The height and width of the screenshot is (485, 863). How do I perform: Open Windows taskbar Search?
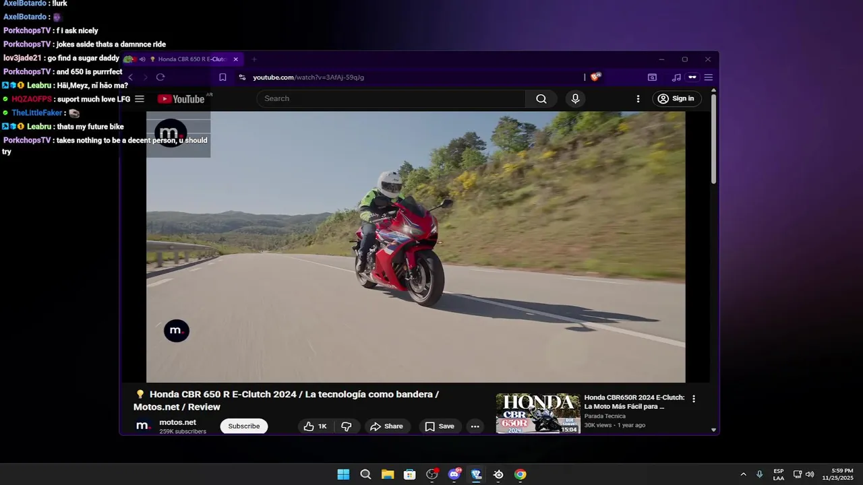click(365, 474)
